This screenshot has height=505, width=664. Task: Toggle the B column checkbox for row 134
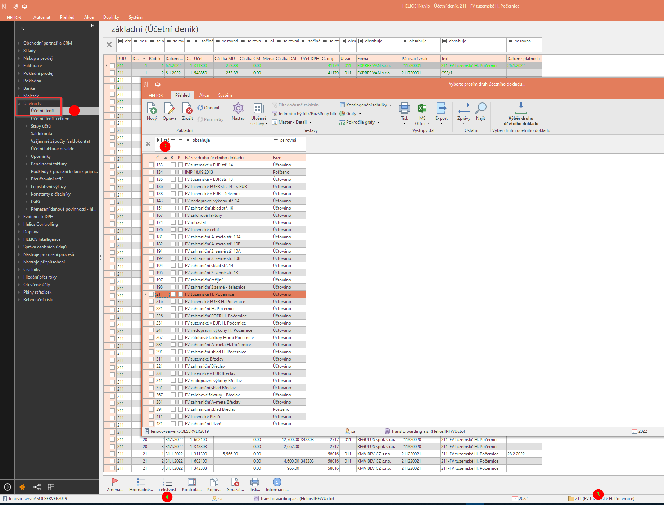pyautogui.click(x=173, y=172)
